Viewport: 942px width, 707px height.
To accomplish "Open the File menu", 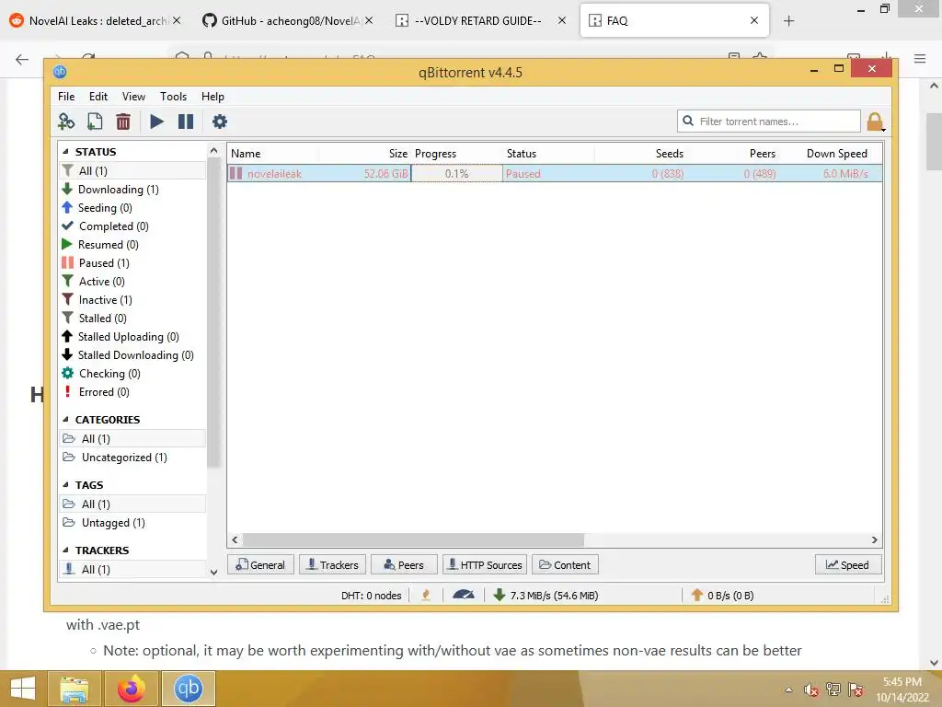I will (66, 96).
